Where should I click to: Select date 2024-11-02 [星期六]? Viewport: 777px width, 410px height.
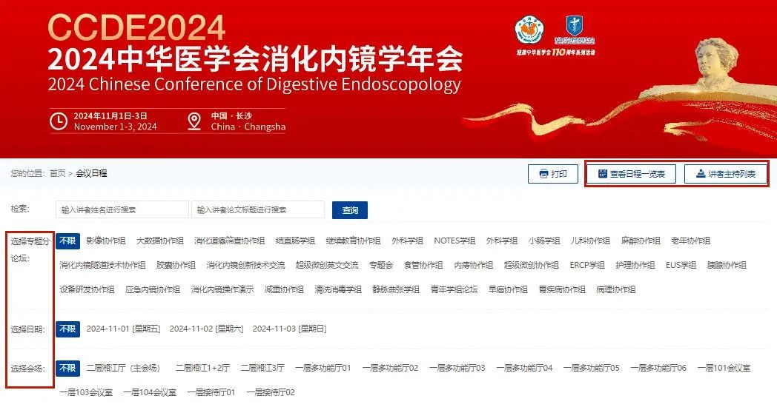coord(206,329)
